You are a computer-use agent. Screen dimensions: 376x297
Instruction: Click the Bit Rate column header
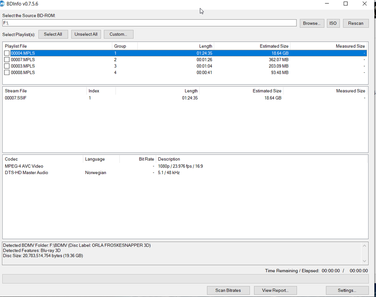click(x=138, y=159)
